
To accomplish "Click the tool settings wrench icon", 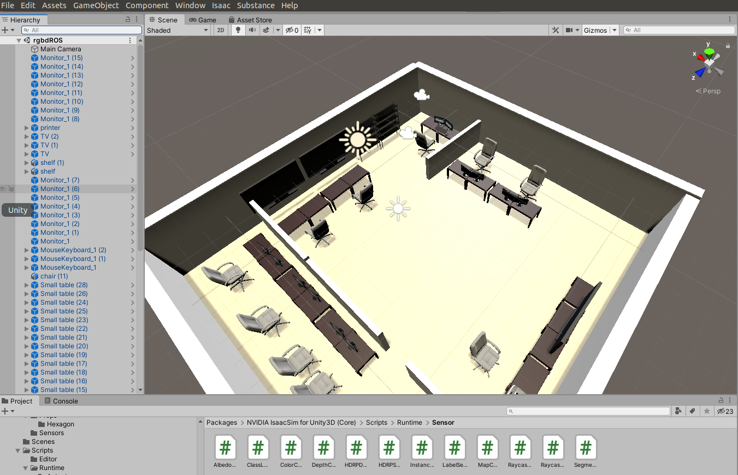I will click(x=556, y=30).
